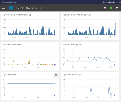
Task: Select purple marker on Request Time 95th chart
Action: pos(55,35)
